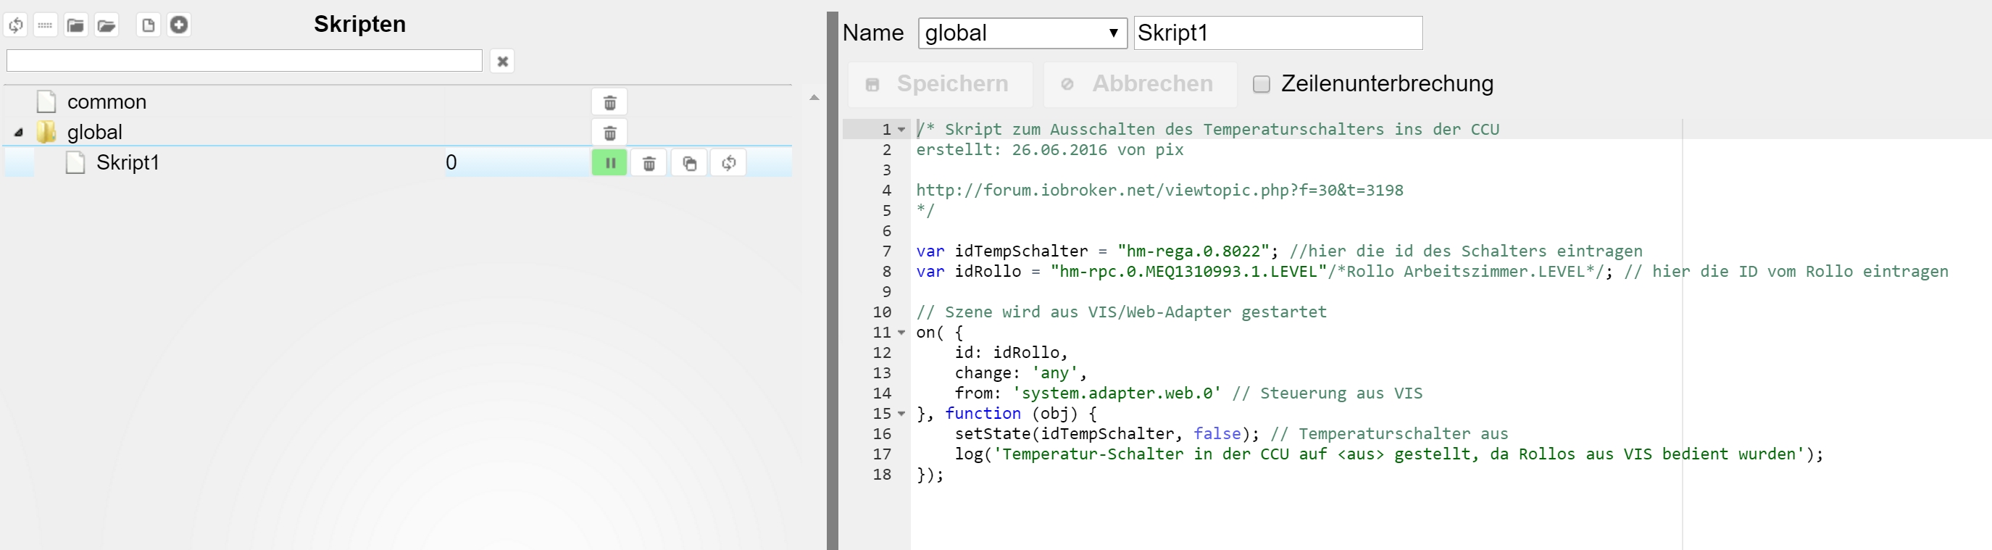Fold the comment block at line 1
The image size is (1992, 550).
901,130
